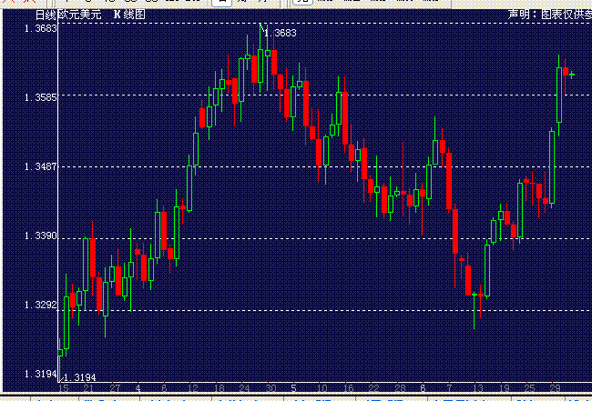The image size is (592, 401).
Task: Click the date label 30 on the x-axis
Action: pos(270,388)
